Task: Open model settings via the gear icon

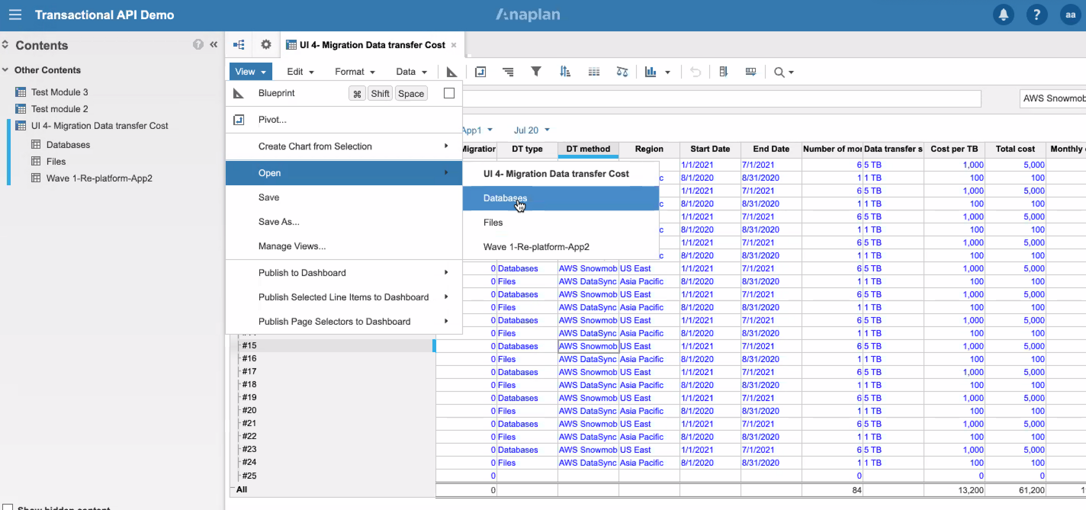Action: click(x=266, y=44)
